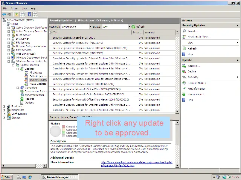Collapse the Updates tree node
The height and width of the screenshot is (180, 241).
[18, 69]
